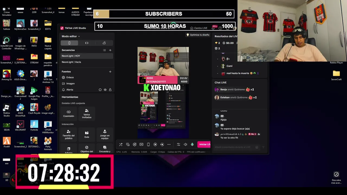The width and height of the screenshot is (347, 195).
Task: Click the phone preview icon in toolbar
Action: point(148,145)
